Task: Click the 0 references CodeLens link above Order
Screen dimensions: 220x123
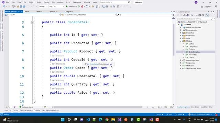Action: coord(57,64)
